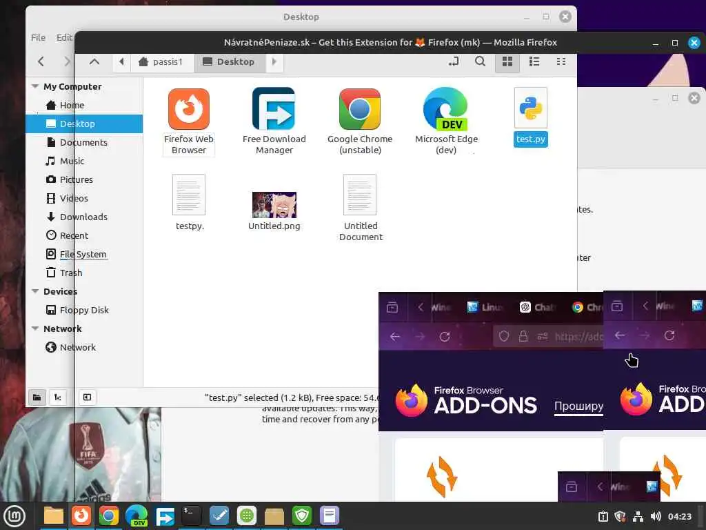
Task: Open the file manager search tool
Action: tap(480, 61)
